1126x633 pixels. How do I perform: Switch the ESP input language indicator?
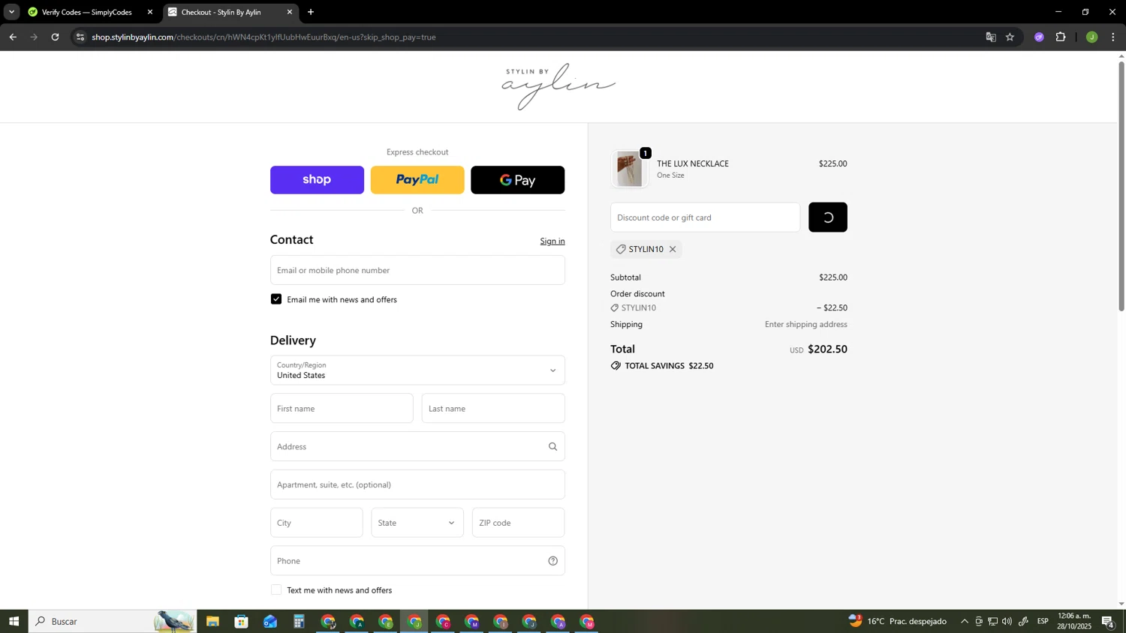tap(1043, 621)
